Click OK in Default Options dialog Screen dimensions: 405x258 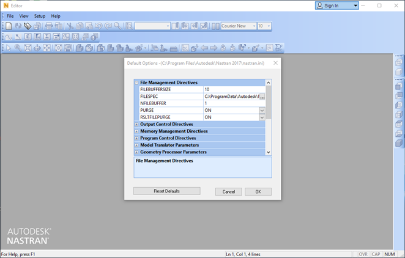[x=258, y=192]
